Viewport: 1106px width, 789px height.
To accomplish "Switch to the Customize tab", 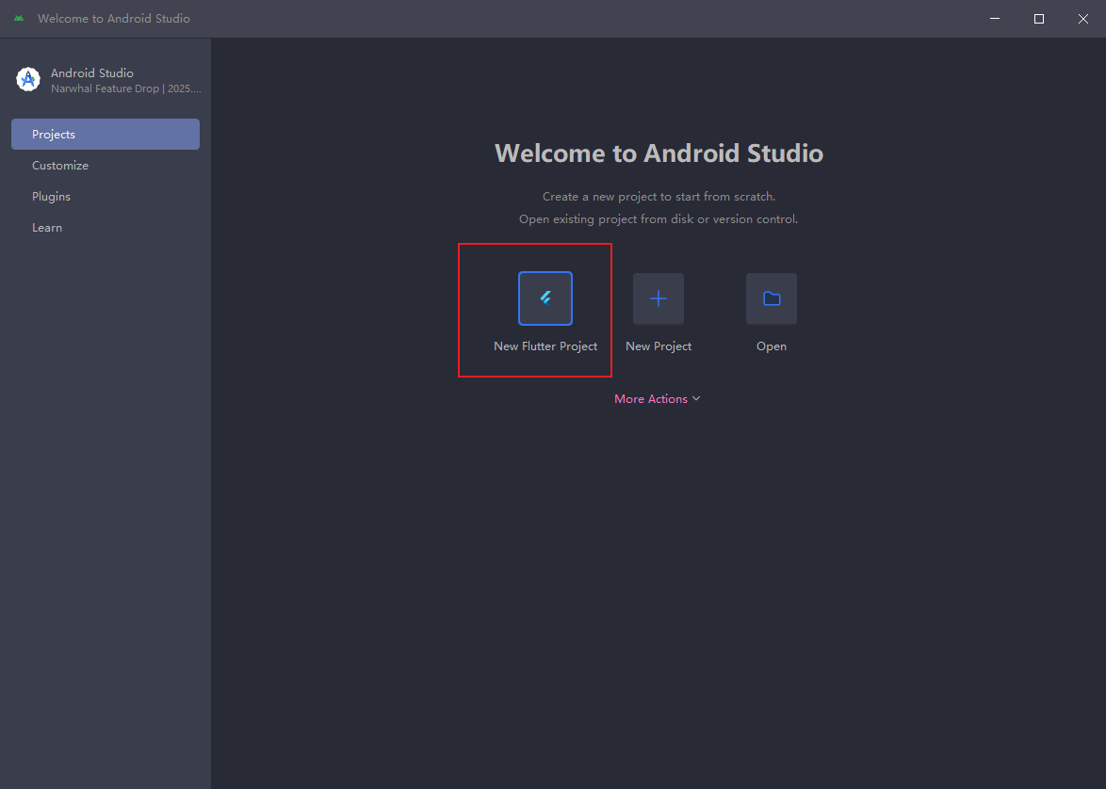I will click(60, 166).
